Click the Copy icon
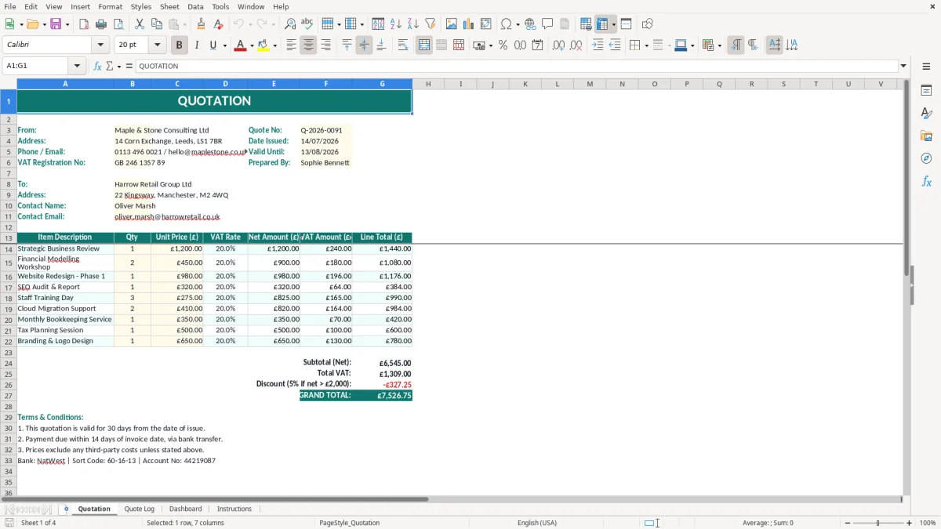 [157, 24]
